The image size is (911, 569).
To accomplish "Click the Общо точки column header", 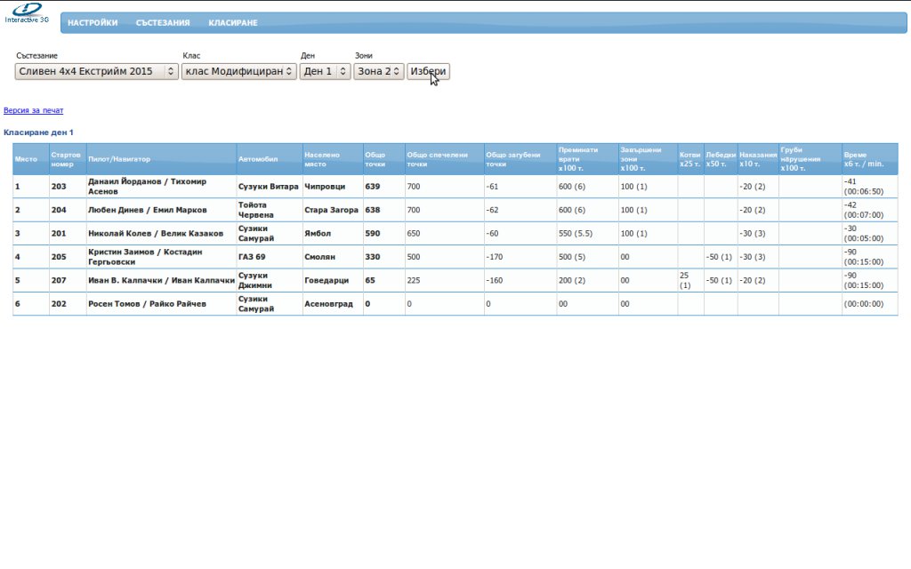I will (375, 159).
